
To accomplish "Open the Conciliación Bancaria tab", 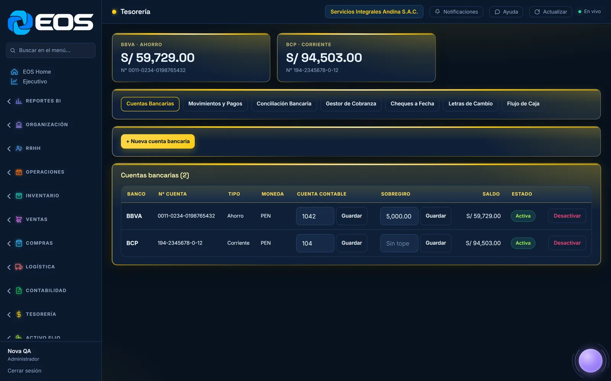I will tap(284, 104).
